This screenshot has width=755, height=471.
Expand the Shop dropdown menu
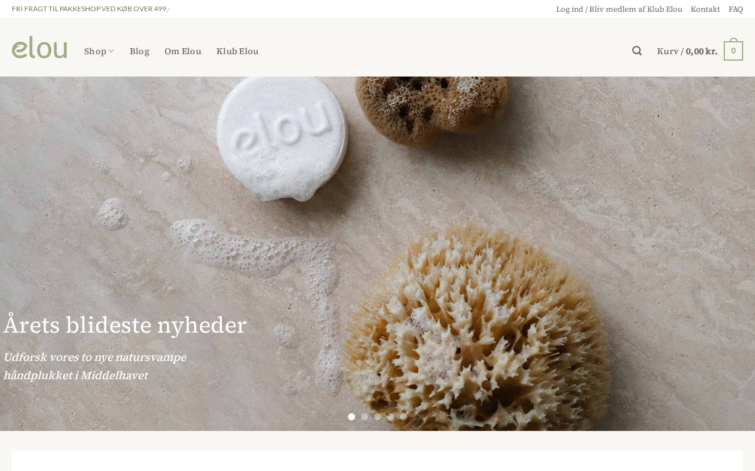(99, 51)
